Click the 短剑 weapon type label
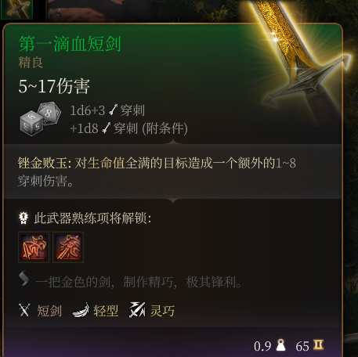Screen dimensions: 358x357 [49, 311]
